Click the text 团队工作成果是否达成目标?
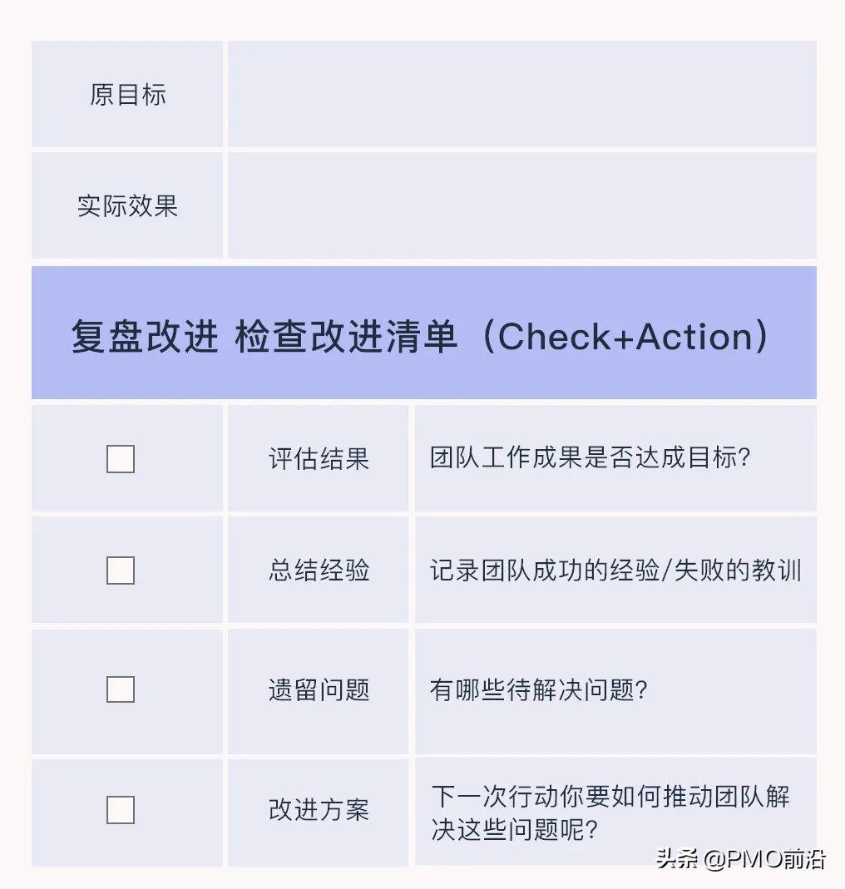Viewport: 845px width, 889px height. point(590,457)
